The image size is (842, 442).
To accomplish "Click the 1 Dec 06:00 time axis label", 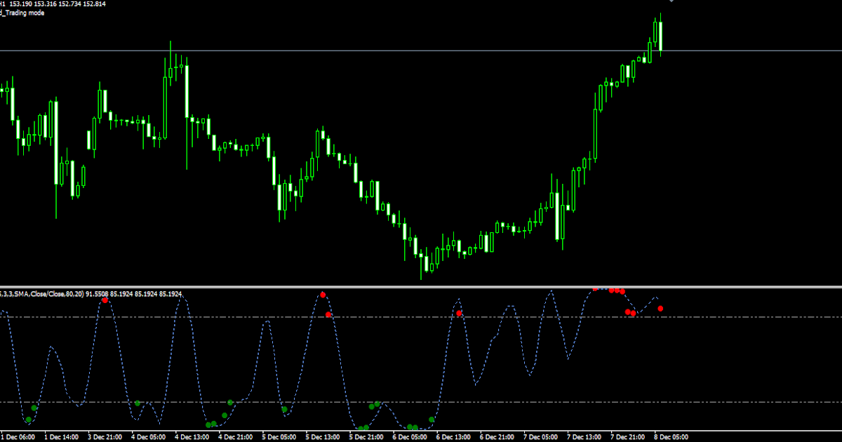I will pyautogui.click(x=18, y=434).
